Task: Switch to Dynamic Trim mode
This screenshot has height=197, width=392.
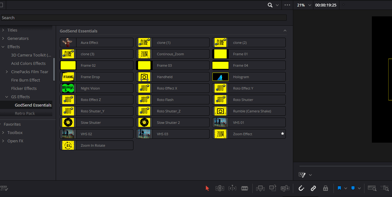Action: point(232,188)
